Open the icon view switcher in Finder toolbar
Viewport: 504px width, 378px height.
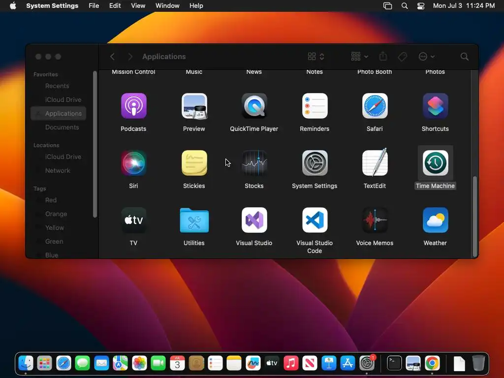pyautogui.click(x=316, y=57)
